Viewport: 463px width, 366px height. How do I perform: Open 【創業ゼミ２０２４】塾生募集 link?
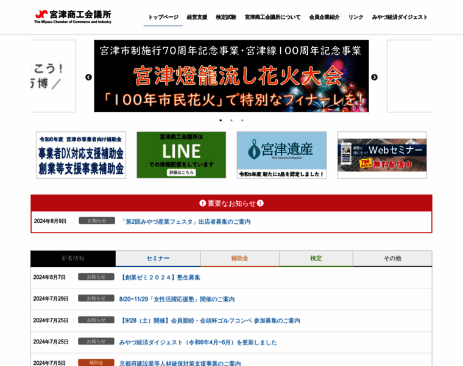click(x=160, y=278)
